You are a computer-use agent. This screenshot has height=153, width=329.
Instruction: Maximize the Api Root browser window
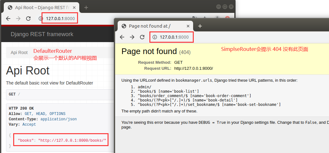[x=225, y=7]
